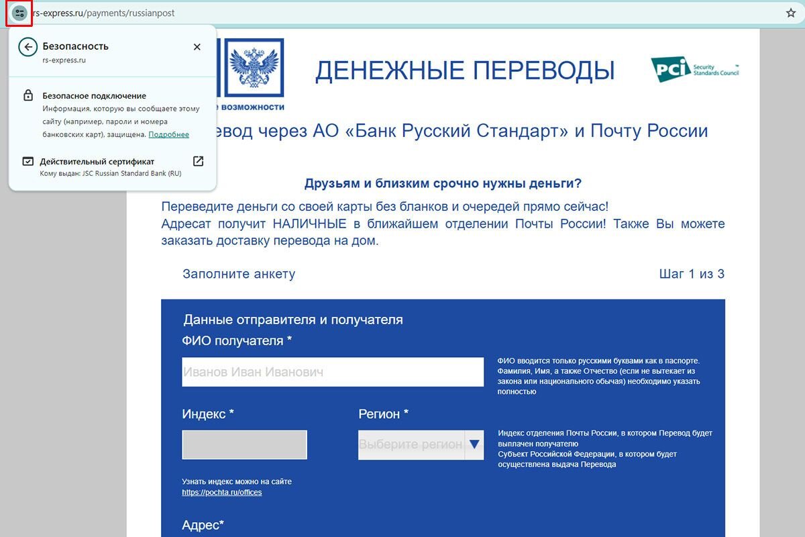The height and width of the screenshot is (537, 805).
Task: Click the ФИО получателя input field
Action: coord(332,371)
